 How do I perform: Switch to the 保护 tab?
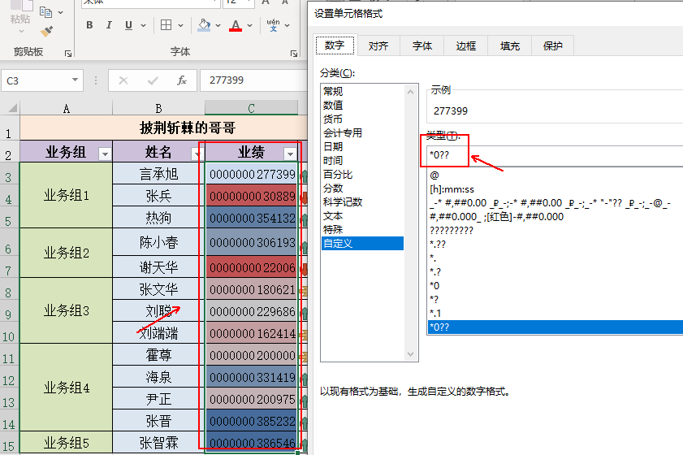(553, 45)
